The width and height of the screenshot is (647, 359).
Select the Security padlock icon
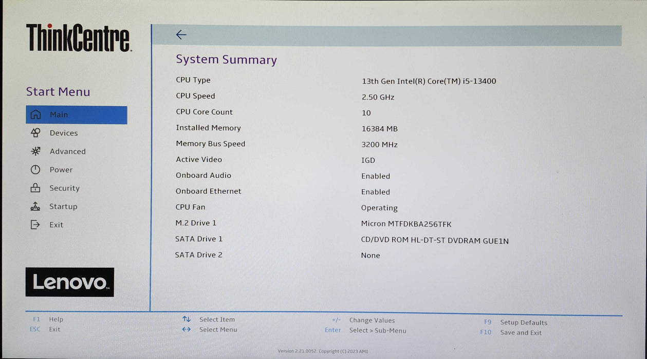pos(35,188)
